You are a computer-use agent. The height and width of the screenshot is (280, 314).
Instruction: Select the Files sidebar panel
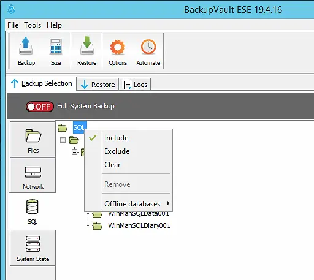pyautogui.click(x=33, y=140)
